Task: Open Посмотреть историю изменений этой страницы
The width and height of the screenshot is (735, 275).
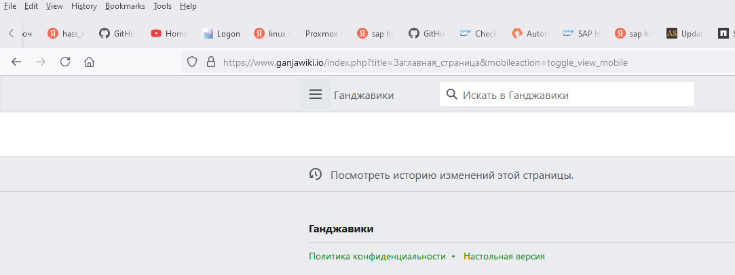Action: (452, 176)
